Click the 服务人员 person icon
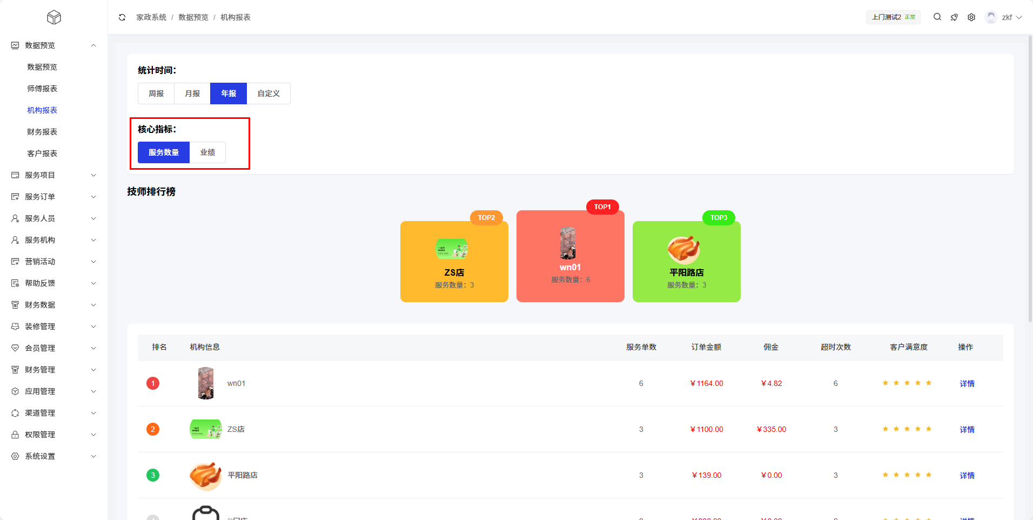Screen dimensions: 1033x520 [15, 218]
